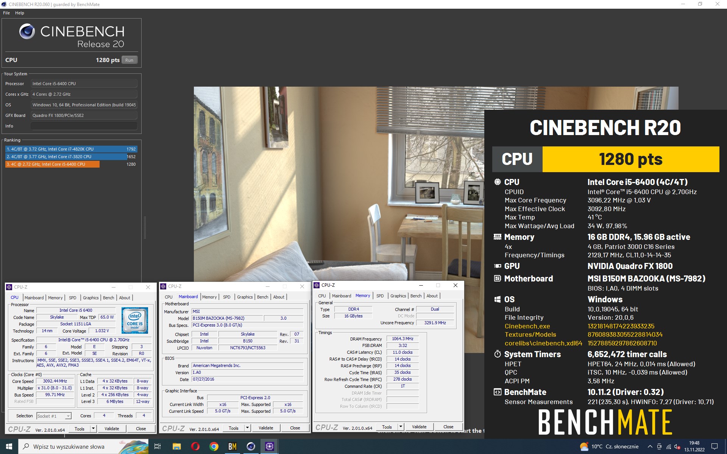Expand the Tools arrow in the CPU-Z CPU window
Image resolution: width=727 pixels, height=454 pixels.
tap(93, 429)
